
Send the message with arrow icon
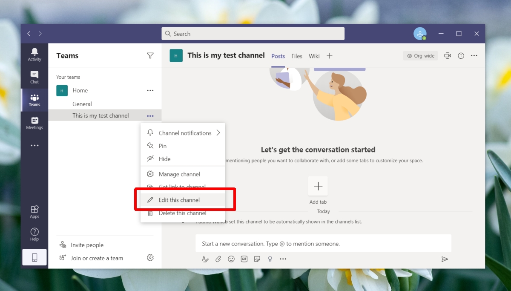(x=445, y=259)
